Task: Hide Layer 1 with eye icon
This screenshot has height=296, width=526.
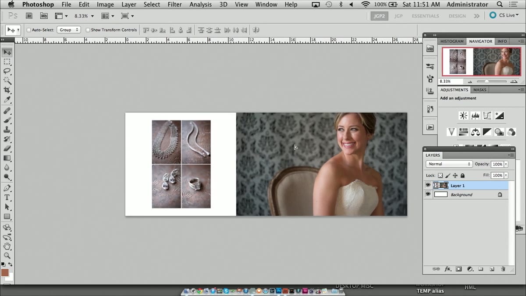Action: point(428,185)
